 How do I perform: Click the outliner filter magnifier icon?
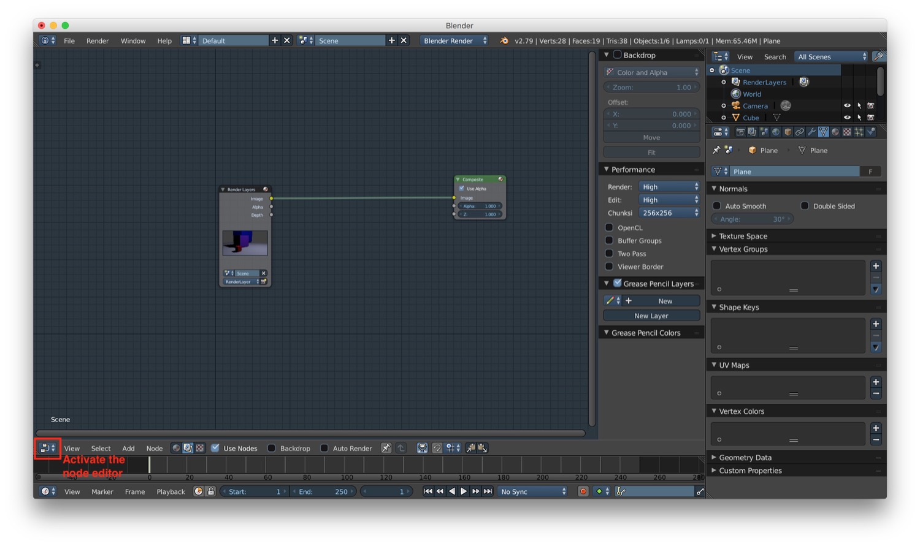(878, 56)
